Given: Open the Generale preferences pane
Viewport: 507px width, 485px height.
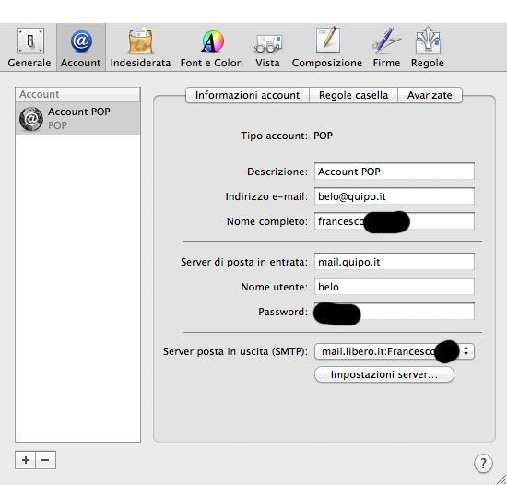Looking at the screenshot, I should click(x=29, y=48).
